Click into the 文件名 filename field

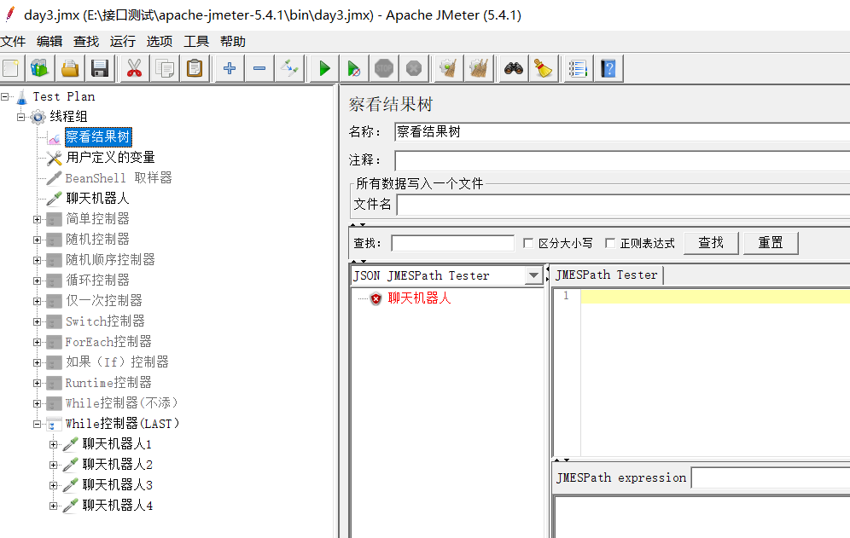click(623, 205)
